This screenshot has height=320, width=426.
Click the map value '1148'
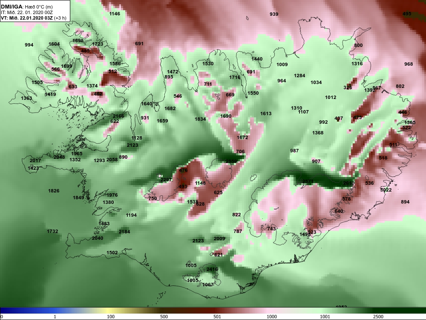(x=200, y=183)
